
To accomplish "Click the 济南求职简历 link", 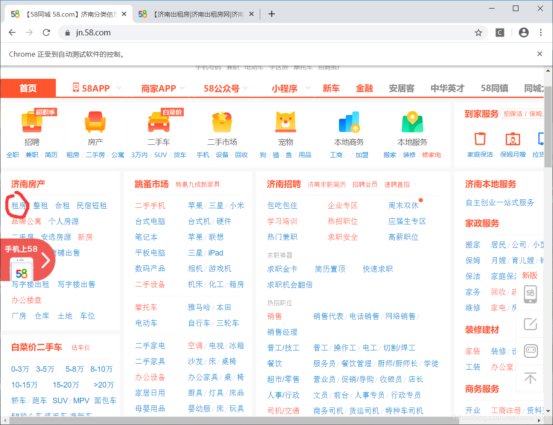I will click(327, 184).
